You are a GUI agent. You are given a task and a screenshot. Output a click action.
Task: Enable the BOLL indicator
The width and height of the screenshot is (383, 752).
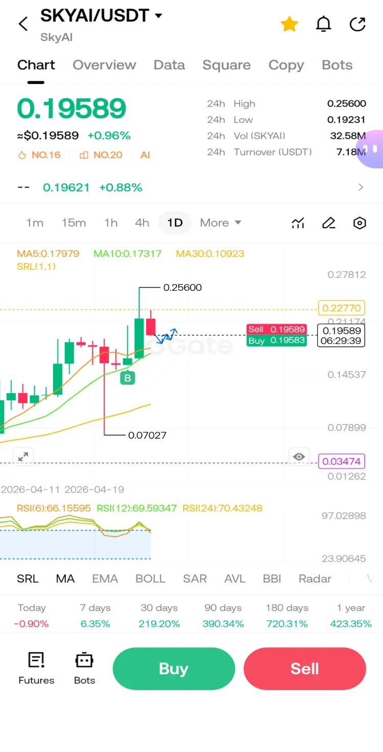point(150,578)
